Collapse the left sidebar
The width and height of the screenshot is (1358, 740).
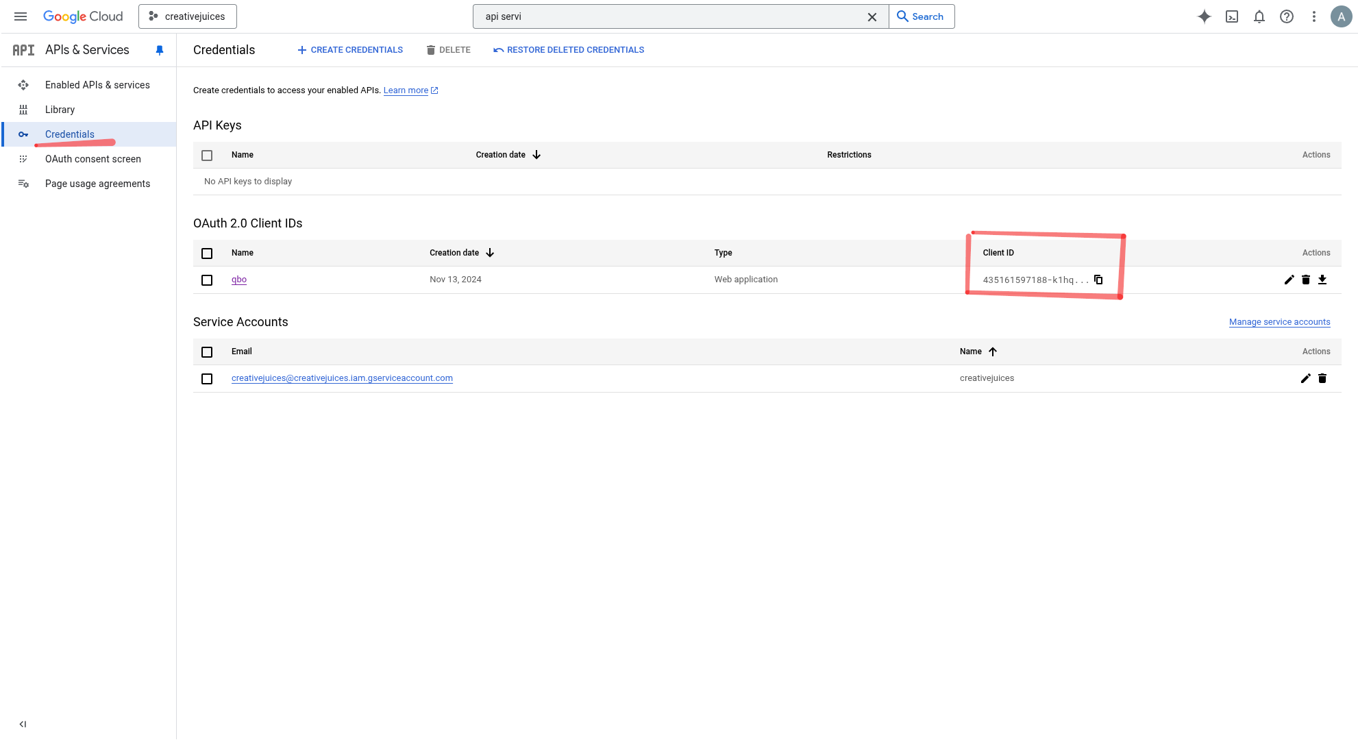[23, 724]
